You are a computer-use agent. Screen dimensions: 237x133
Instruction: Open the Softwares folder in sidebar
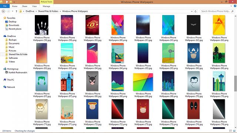pyautogui.click(x=13, y=58)
